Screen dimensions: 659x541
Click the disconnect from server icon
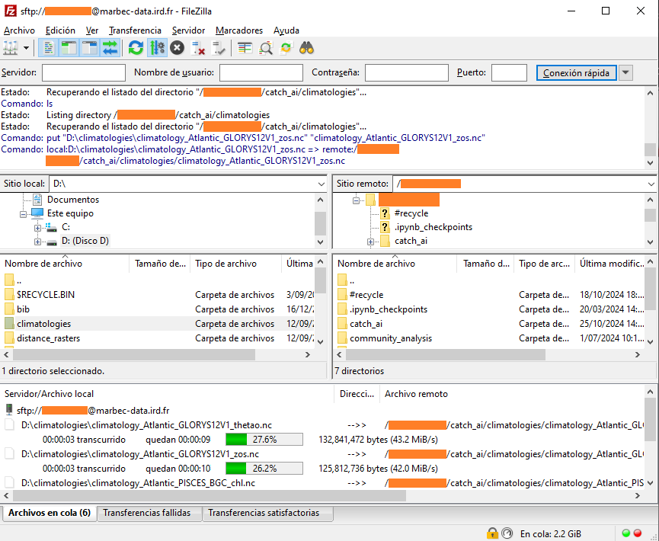coord(198,48)
